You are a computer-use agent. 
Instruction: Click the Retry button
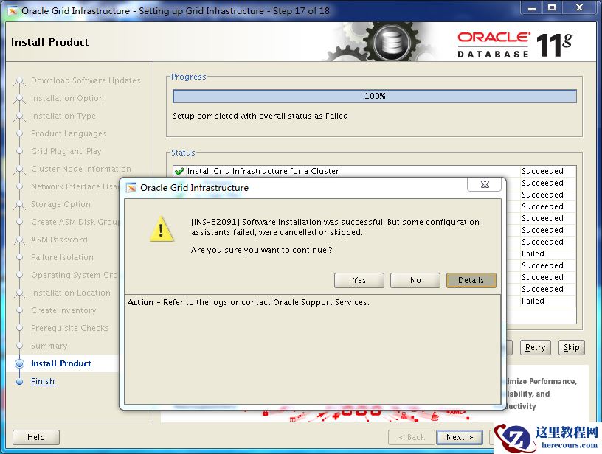535,347
